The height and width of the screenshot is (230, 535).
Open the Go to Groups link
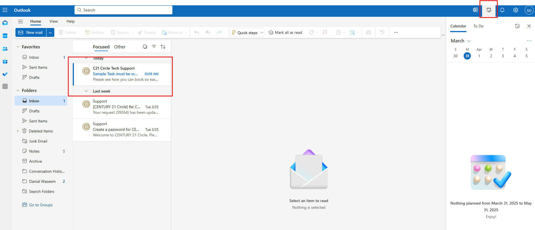click(x=41, y=205)
